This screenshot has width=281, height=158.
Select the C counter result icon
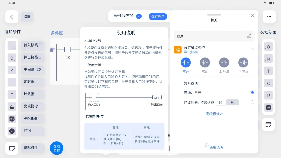268,83
